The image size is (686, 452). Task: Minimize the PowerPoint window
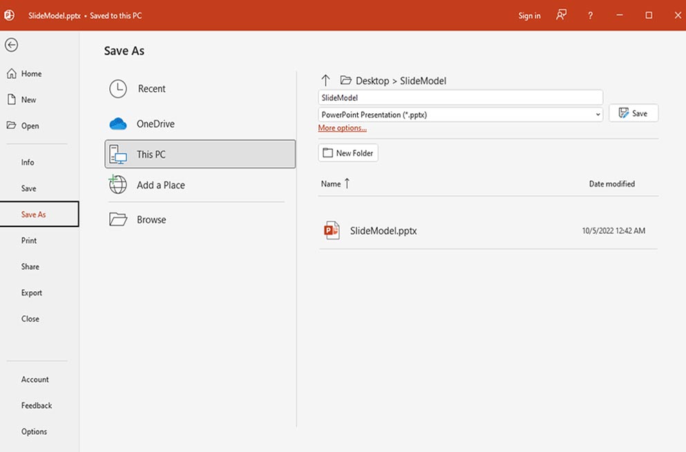pyautogui.click(x=620, y=15)
